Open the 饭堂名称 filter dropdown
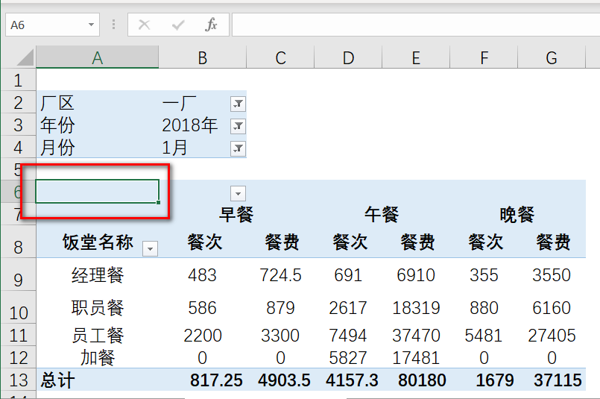This screenshot has width=600, height=399. [150, 249]
